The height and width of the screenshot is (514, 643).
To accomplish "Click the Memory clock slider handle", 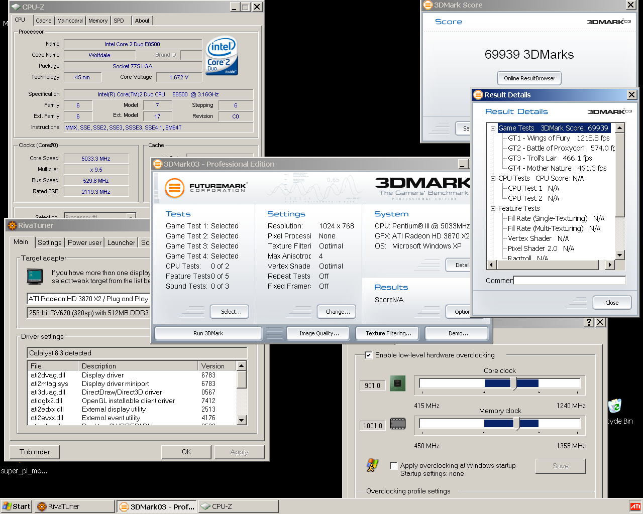I will coord(516,424).
